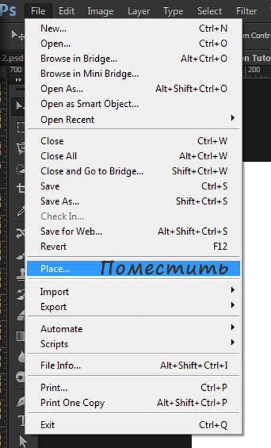271x448 pixels.
Task: Collapse the toolbar with double arrows
Action: (x=18, y=80)
